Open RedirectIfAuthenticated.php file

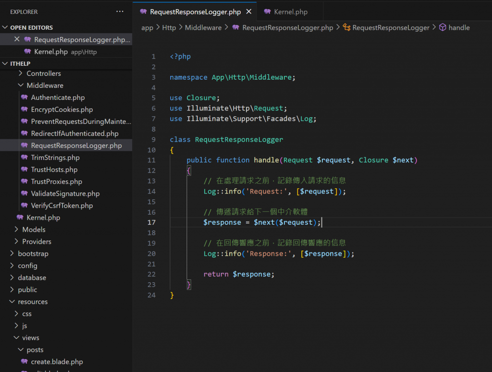tap(66, 133)
